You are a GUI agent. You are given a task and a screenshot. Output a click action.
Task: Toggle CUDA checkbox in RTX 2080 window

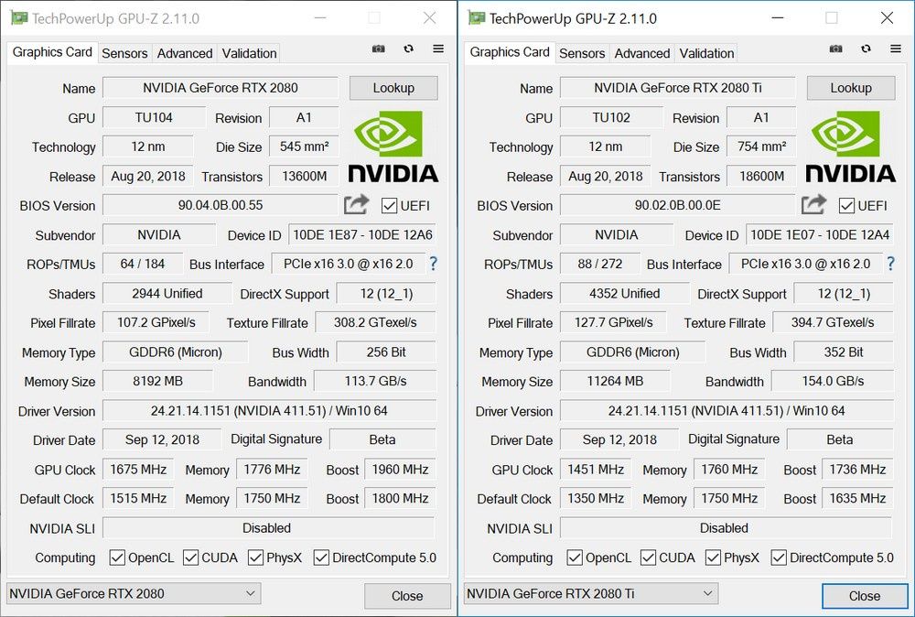point(190,557)
